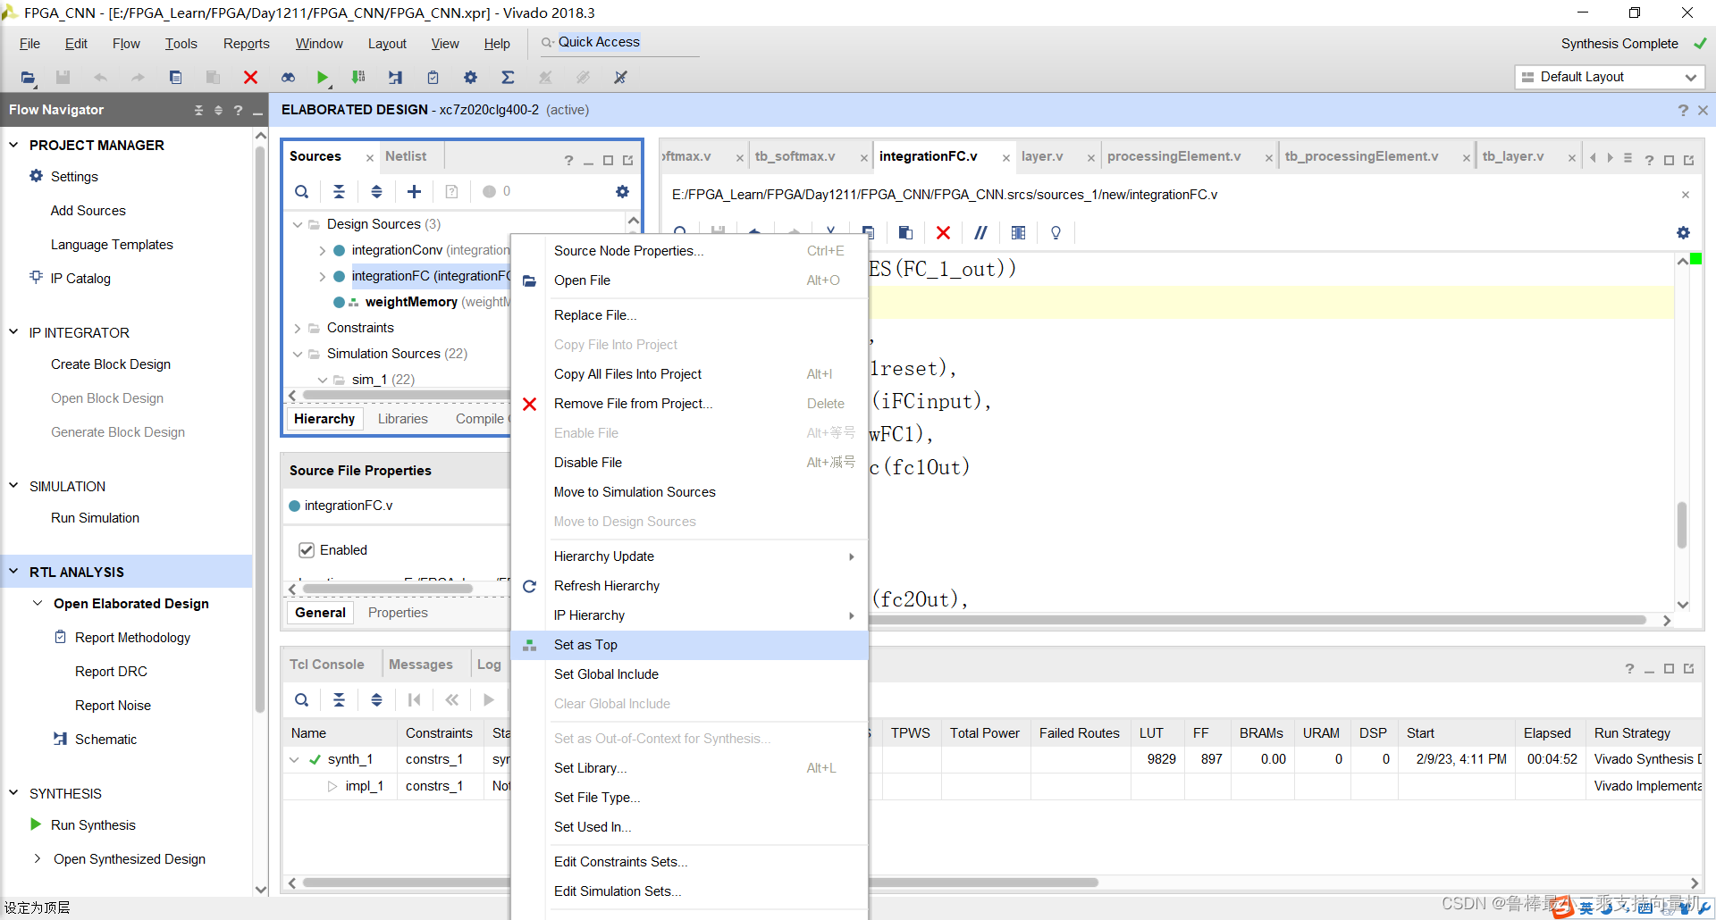Select Remove File from Project

(689, 404)
